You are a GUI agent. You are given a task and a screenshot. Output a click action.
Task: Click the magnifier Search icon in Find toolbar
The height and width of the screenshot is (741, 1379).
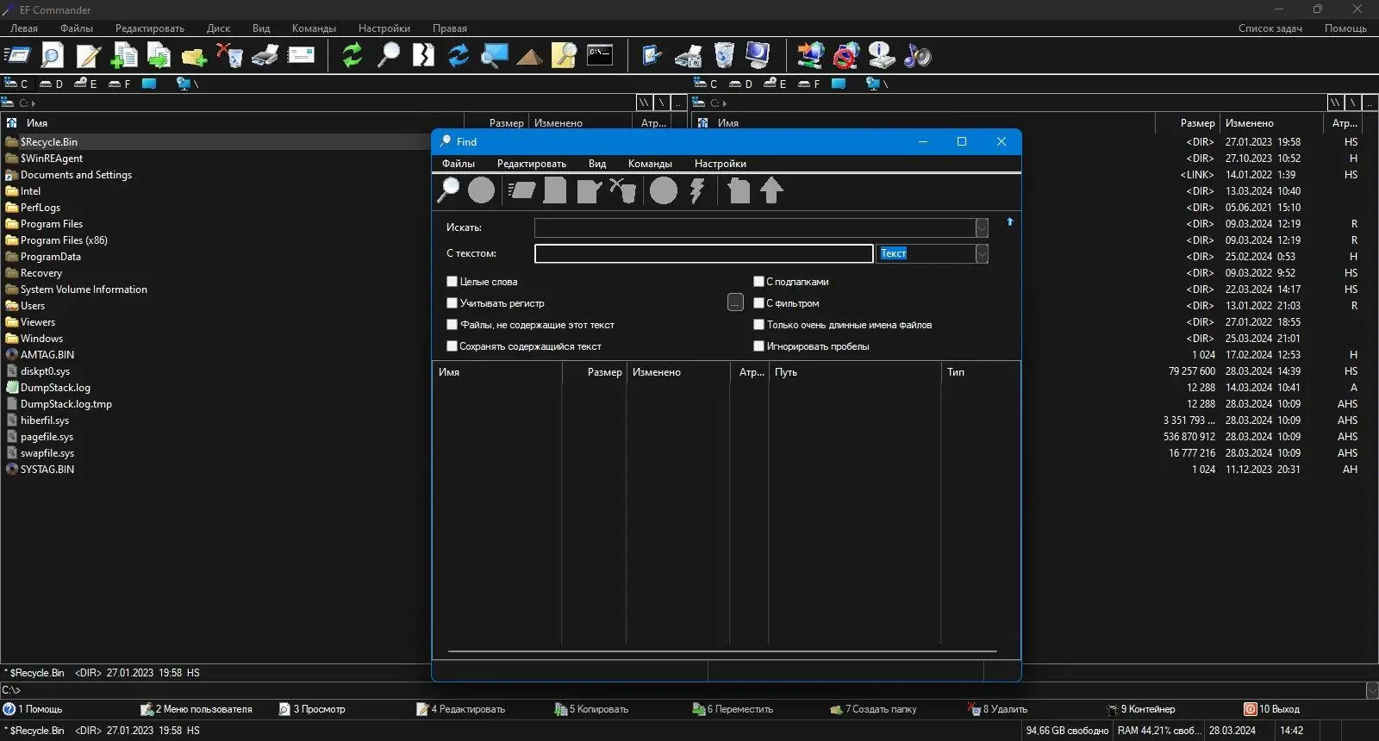click(x=448, y=190)
